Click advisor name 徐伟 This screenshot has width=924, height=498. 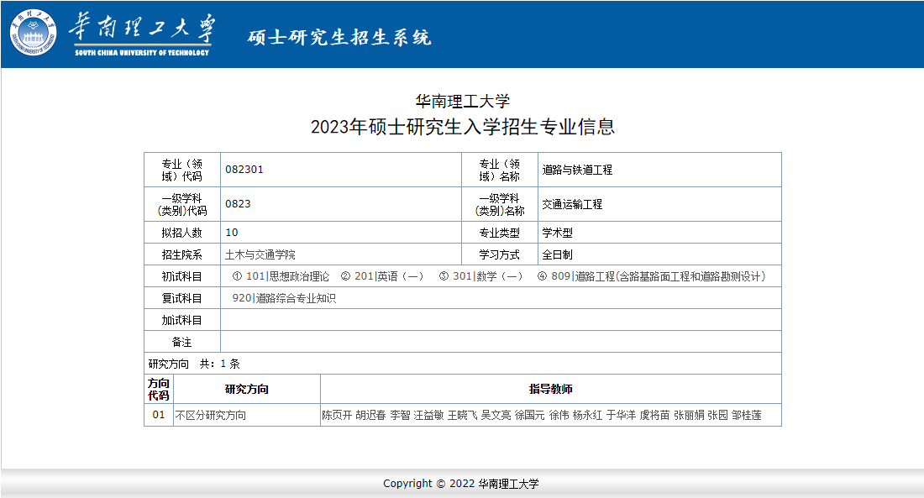[x=559, y=415]
